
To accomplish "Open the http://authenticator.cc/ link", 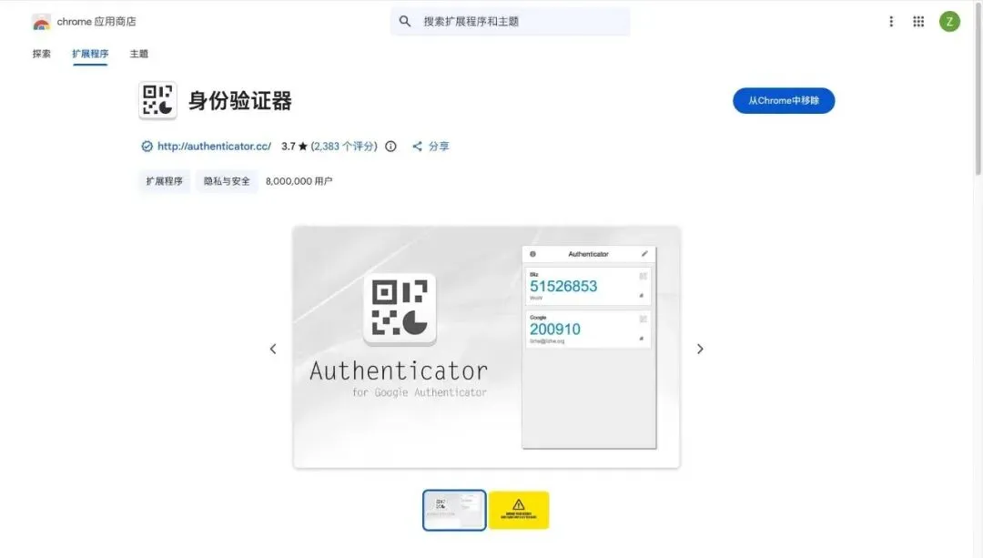I will (214, 146).
